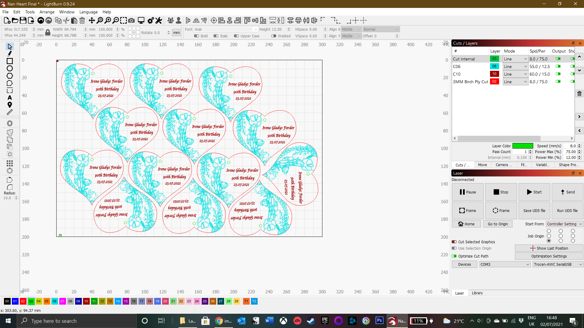Select the Ellipse tool
This screenshot has height=328, width=584.
click(10, 68)
